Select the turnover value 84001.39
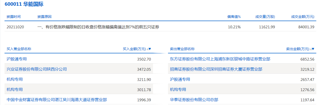317x105 pixels. [x=306, y=27]
